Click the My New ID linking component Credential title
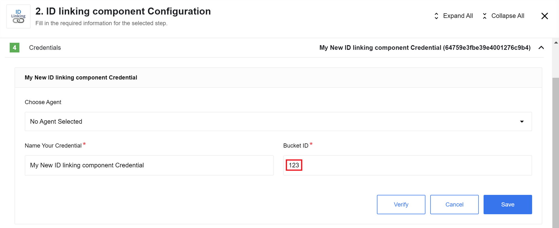The image size is (559, 228). coord(81,78)
